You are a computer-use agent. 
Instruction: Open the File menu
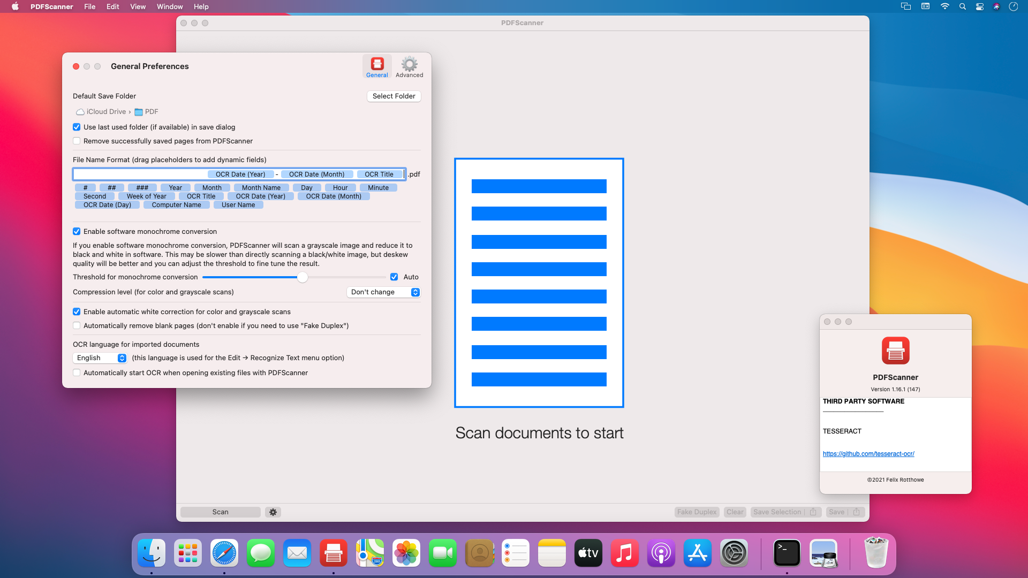point(90,6)
